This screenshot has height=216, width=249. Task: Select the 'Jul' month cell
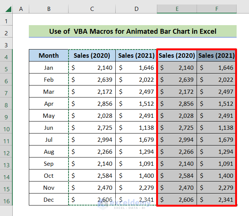[x=49, y=139]
